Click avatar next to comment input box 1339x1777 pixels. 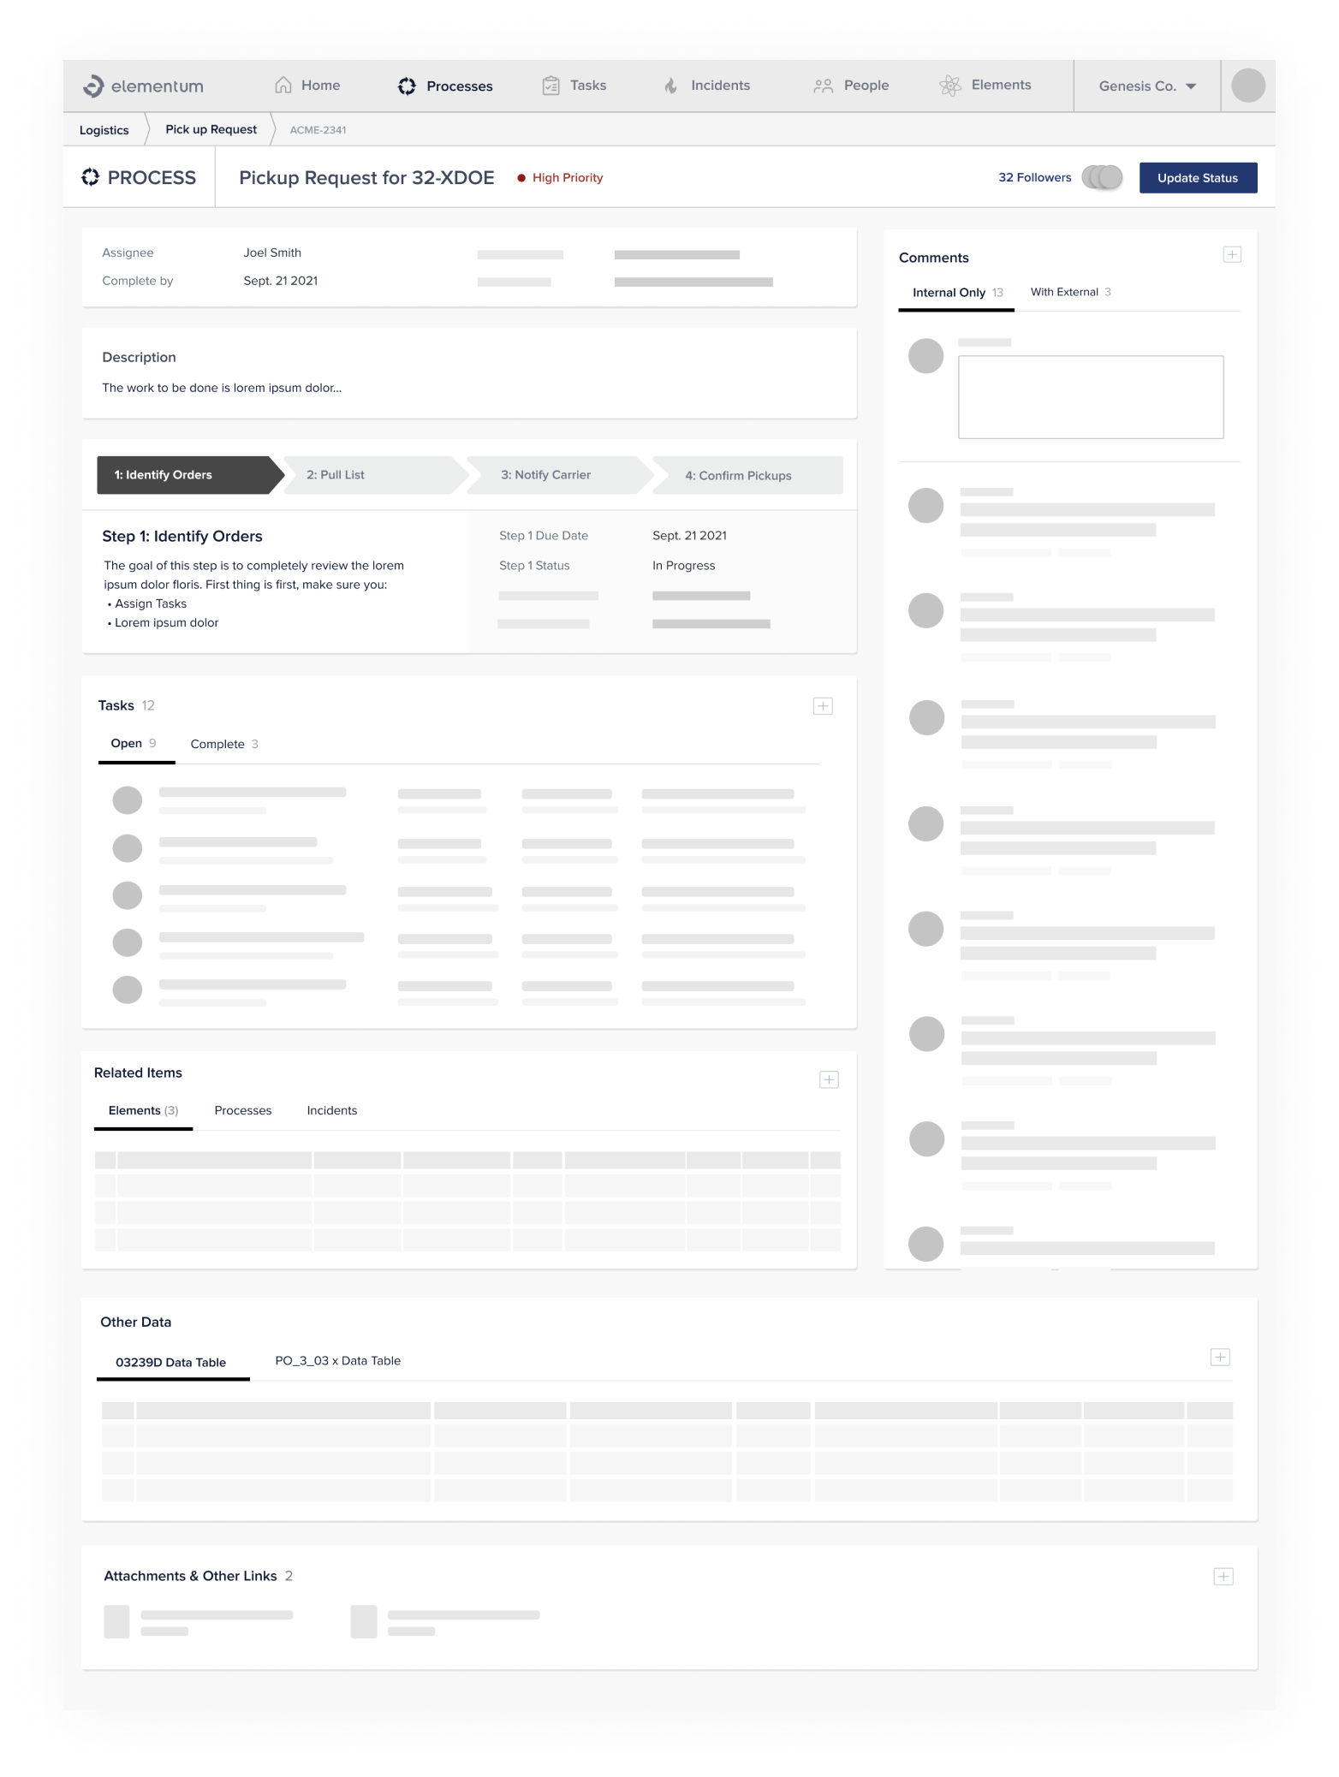[925, 355]
